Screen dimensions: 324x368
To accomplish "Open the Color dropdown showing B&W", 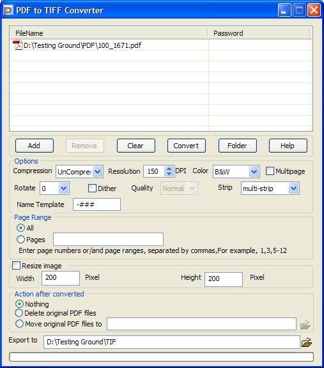I will click(254, 172).
